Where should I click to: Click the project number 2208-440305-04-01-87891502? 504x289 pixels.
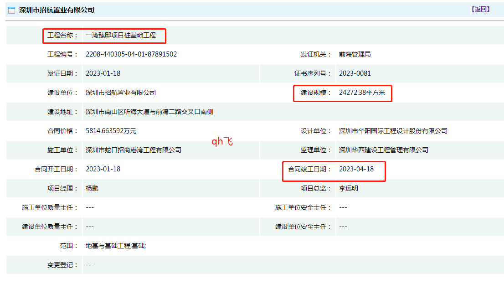coord(131,54)
